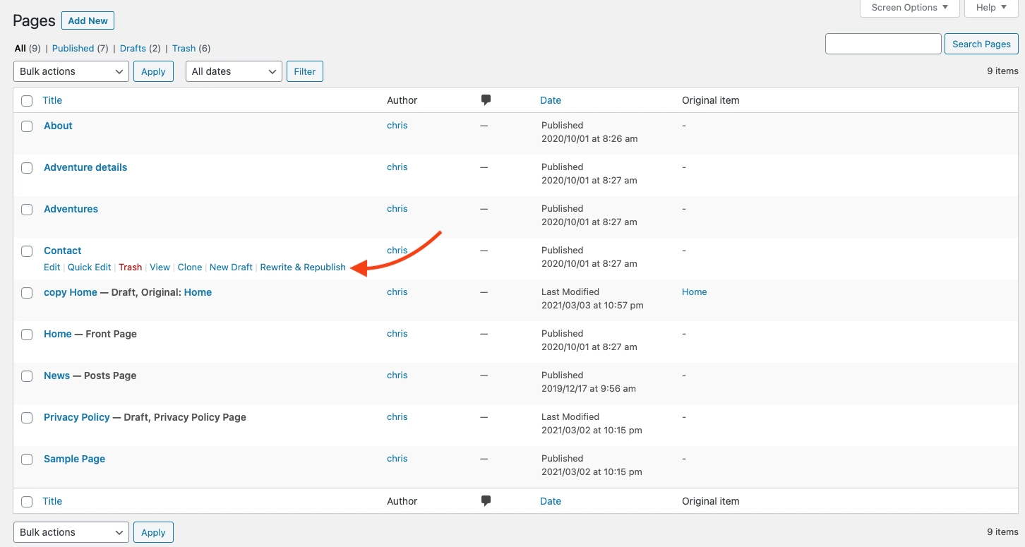
Task: Open the Contact page title link
Action: 63,251
